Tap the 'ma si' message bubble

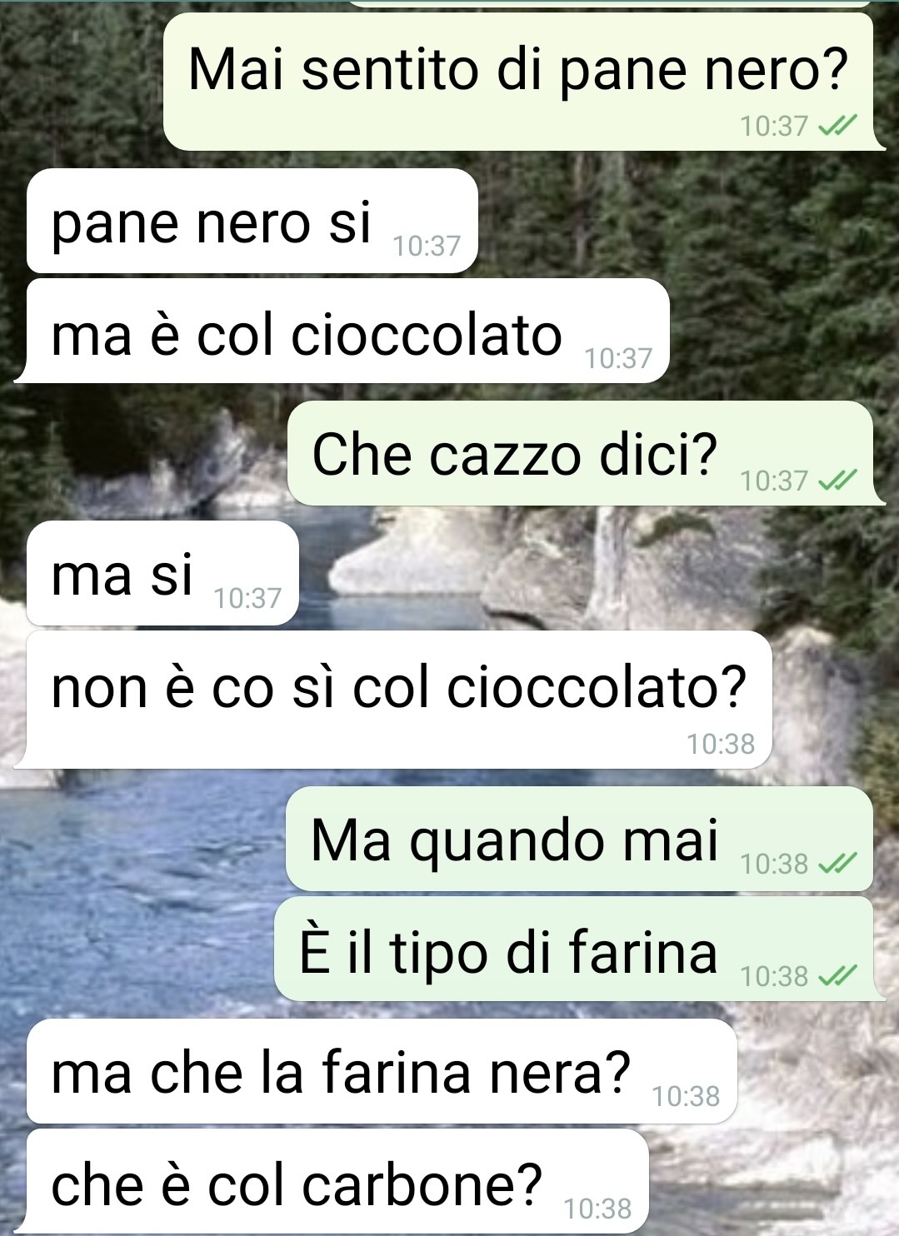(162, 573)
